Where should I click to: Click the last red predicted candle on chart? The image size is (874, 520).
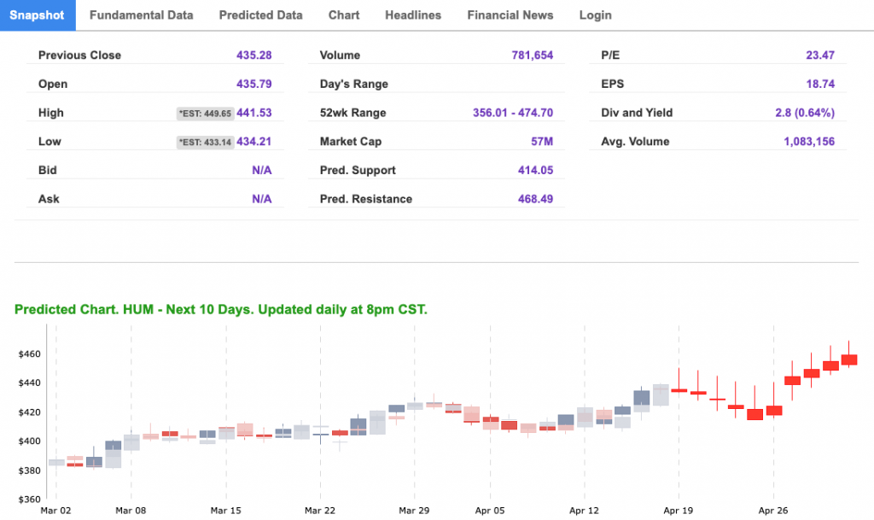click(x=849, y=359)
